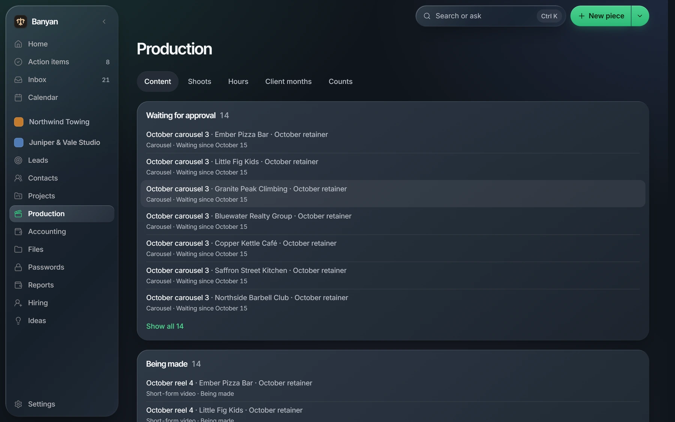Click the blue Juniper & Vale Studio swatch
The height and width of the screenshot is (422, 675).
(19, 143)
